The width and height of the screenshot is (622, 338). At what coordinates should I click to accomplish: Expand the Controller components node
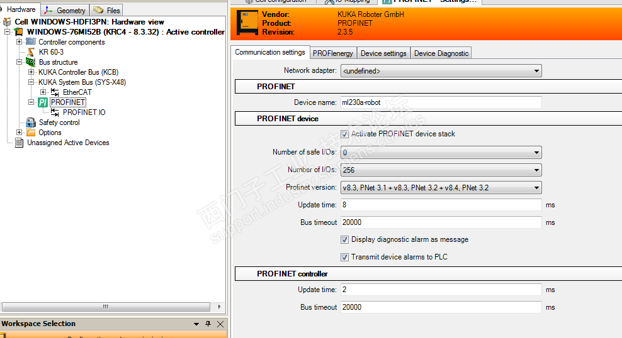(19, 41)
